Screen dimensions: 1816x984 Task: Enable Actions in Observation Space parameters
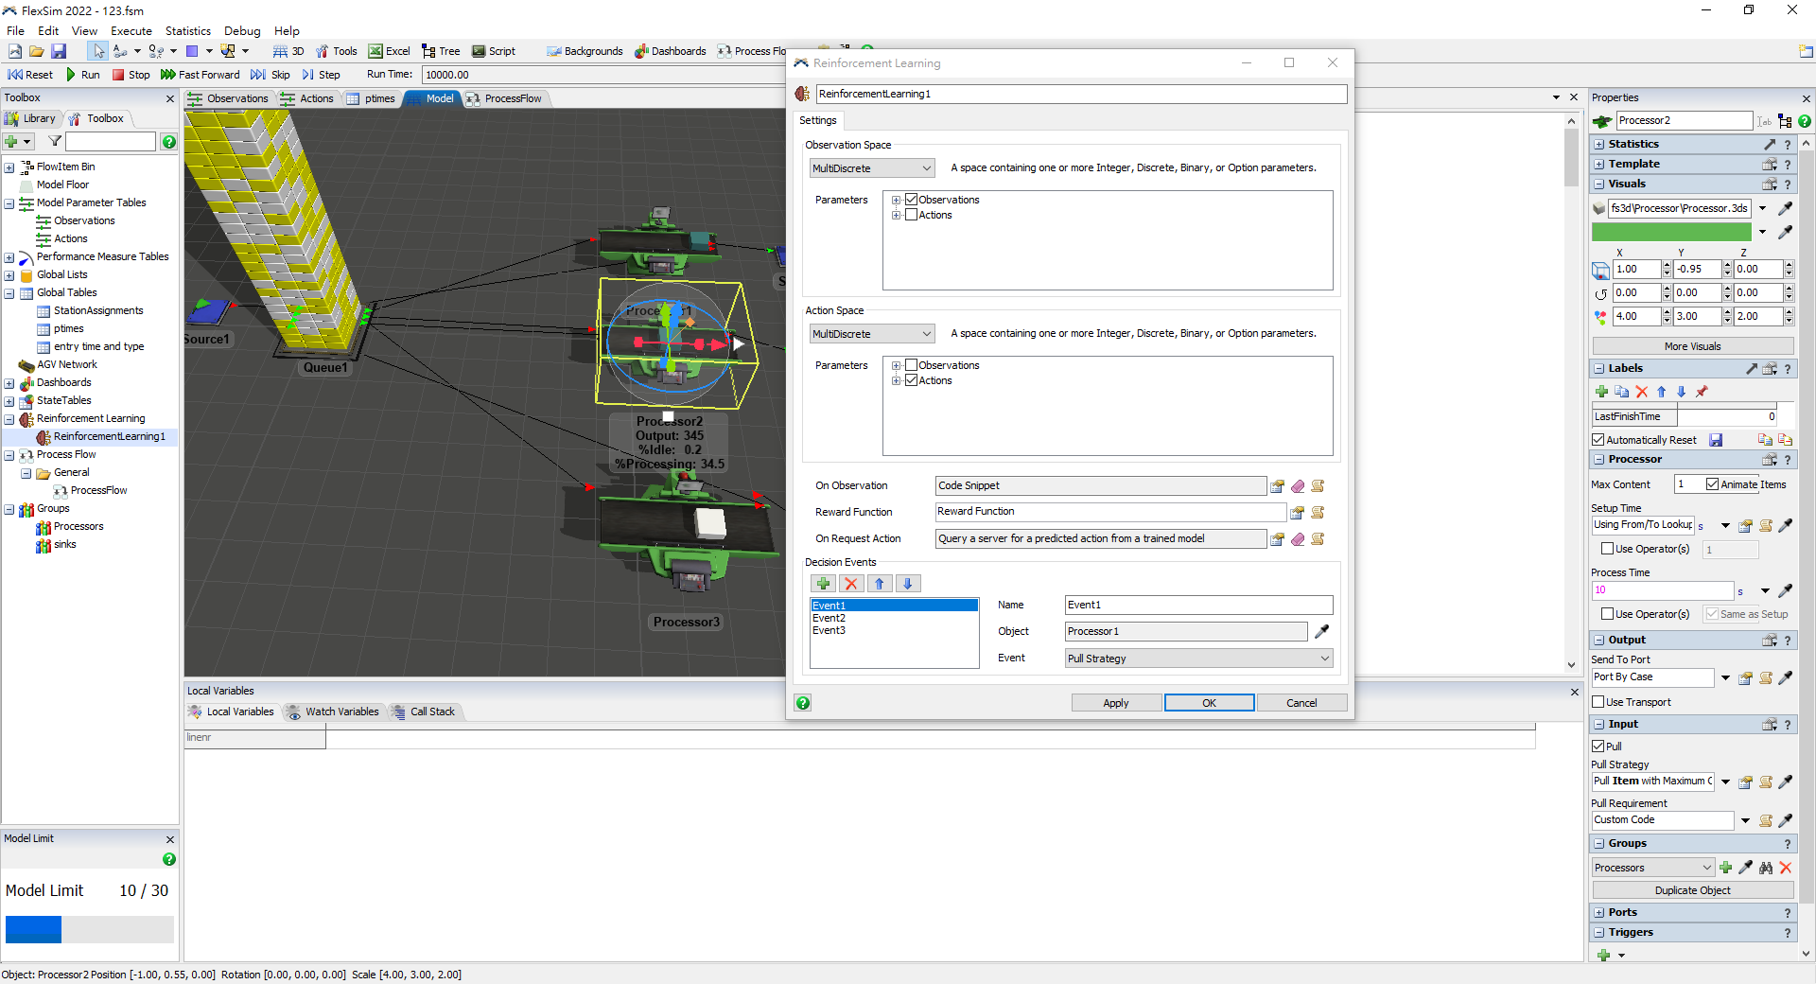912,215
